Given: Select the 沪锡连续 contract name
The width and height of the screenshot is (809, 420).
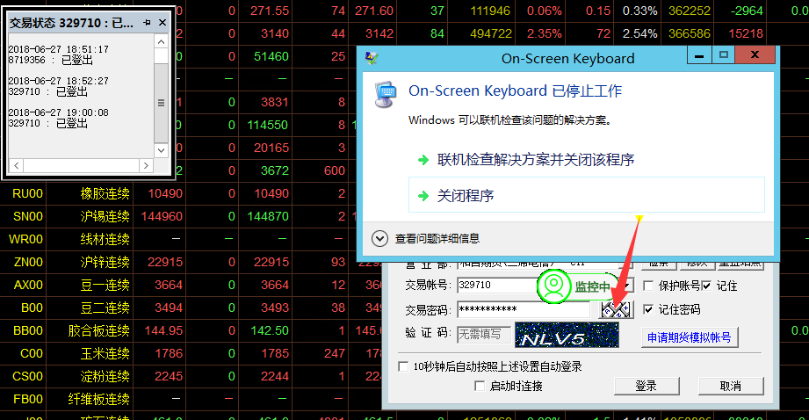Looking at the screenshot, I should pos(105,216).
